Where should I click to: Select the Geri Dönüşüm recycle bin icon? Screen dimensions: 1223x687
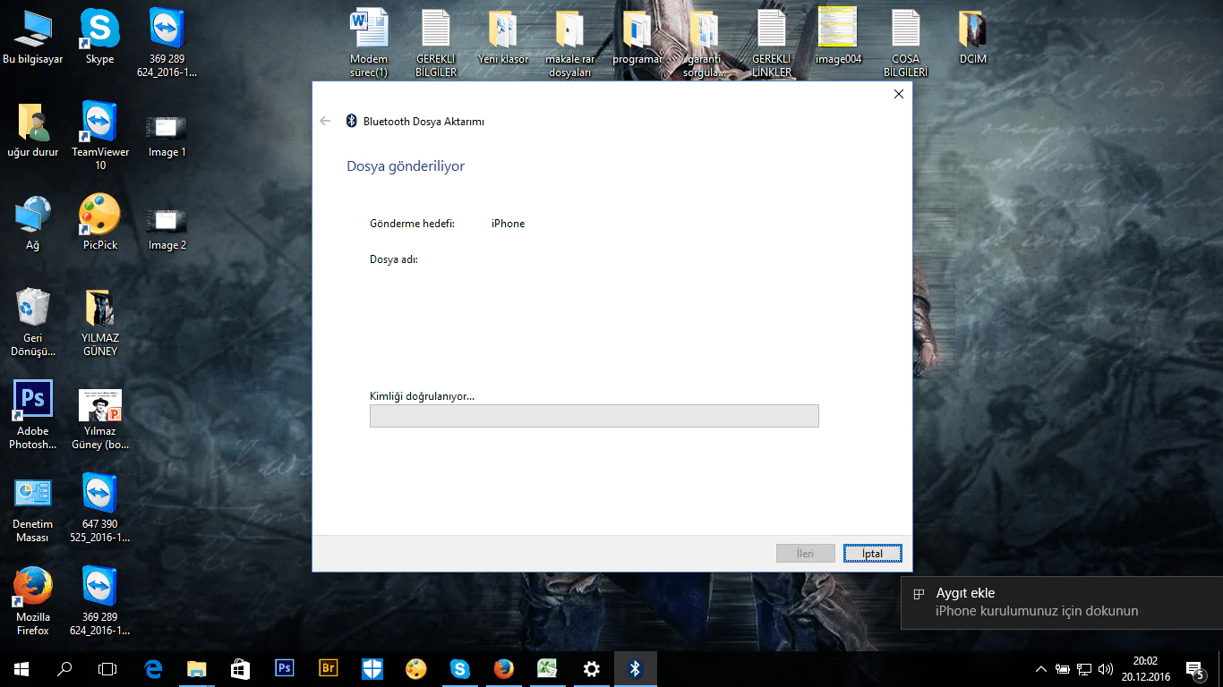click(x=33, y=307)
